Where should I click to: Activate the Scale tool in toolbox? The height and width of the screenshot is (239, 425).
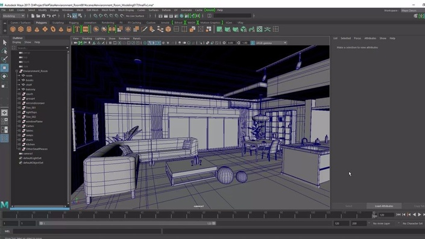click(x=5, y=85)
